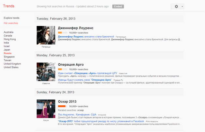Choose Canada from country list
This screenshot has height=132, width=205.
(8, 36)
